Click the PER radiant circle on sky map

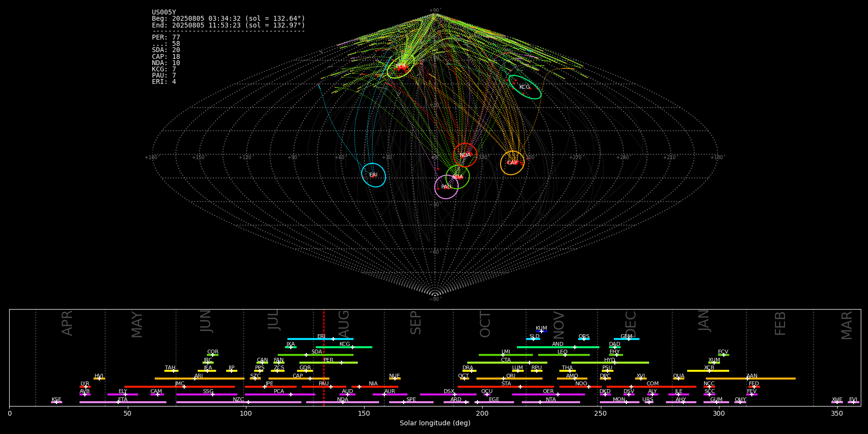tap(401, 67)
